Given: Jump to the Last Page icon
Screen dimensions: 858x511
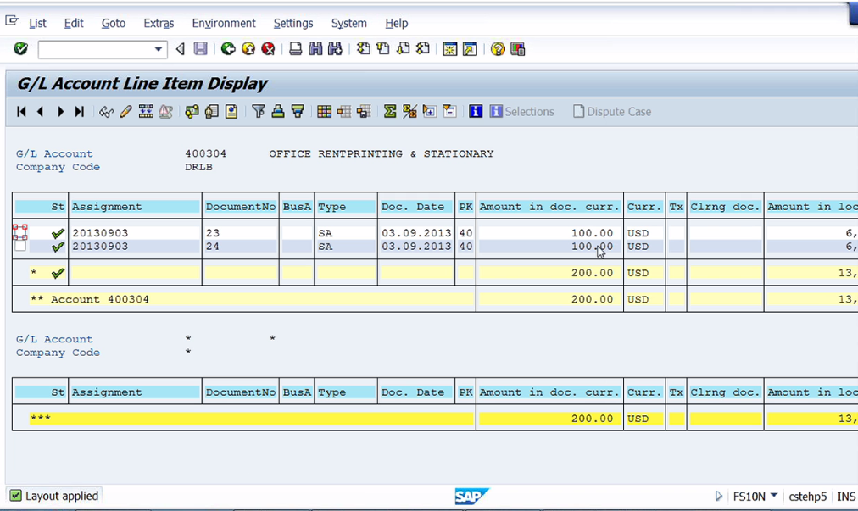Looking at the screenshot, I should point(423,48).
